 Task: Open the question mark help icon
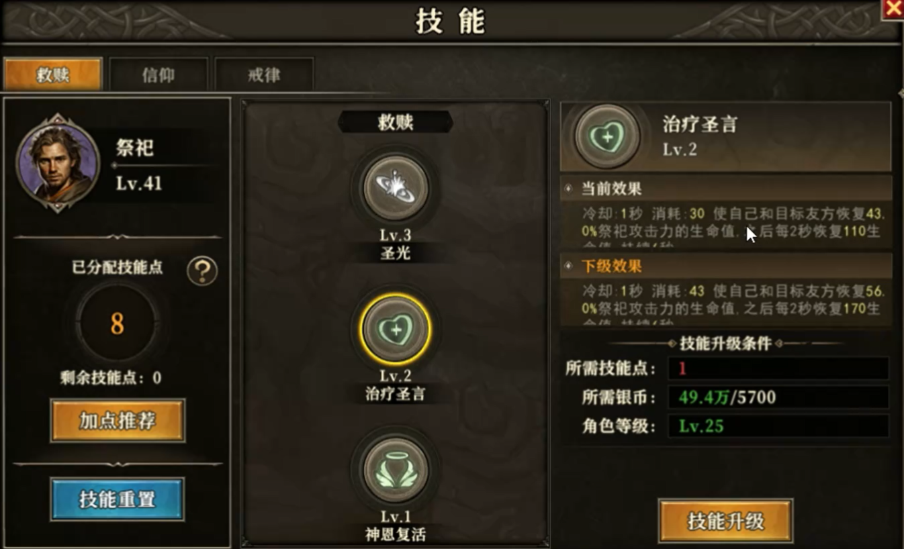202,271
